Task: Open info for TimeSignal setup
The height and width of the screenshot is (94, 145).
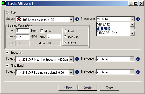Action: pyautogui.click(x=77, y=72)
